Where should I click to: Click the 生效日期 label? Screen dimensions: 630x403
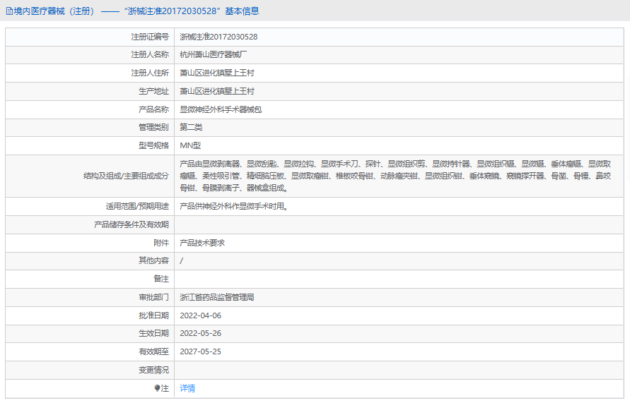154,334
